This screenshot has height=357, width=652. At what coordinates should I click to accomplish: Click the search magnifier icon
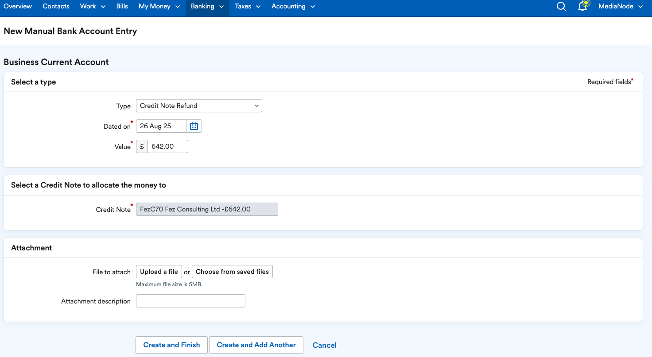(x=561, y=7)
